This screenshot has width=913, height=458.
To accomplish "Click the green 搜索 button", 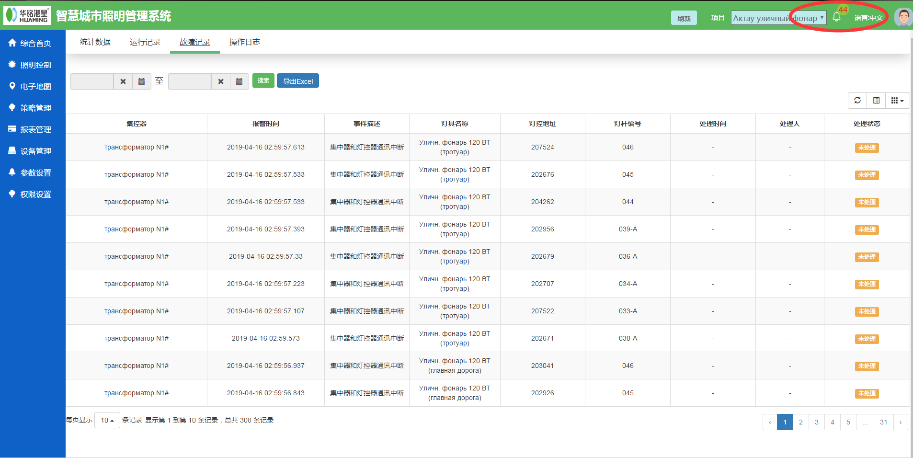I will coord(263,80).
